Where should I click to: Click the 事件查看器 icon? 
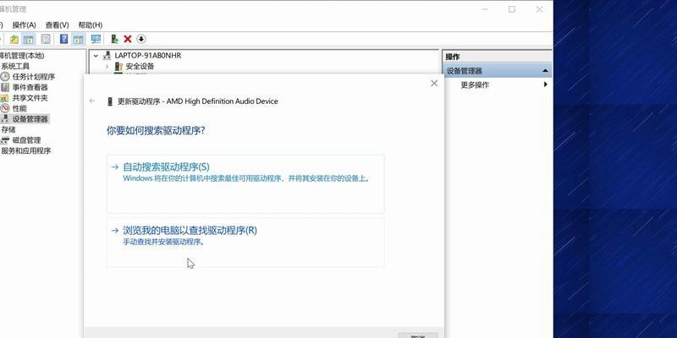(5, 88)
